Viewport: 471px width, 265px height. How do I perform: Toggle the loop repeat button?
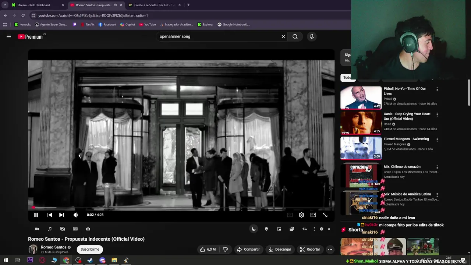click(304, 229)
